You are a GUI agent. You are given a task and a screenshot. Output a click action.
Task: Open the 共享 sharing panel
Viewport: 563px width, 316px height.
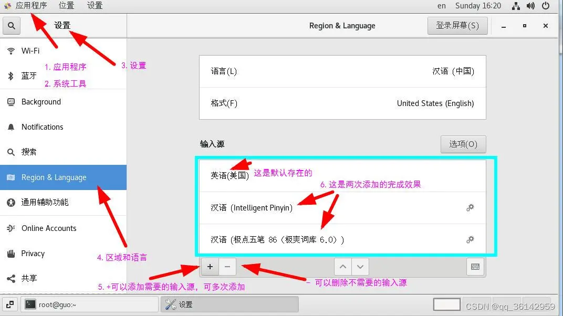(x=63, y=279)
